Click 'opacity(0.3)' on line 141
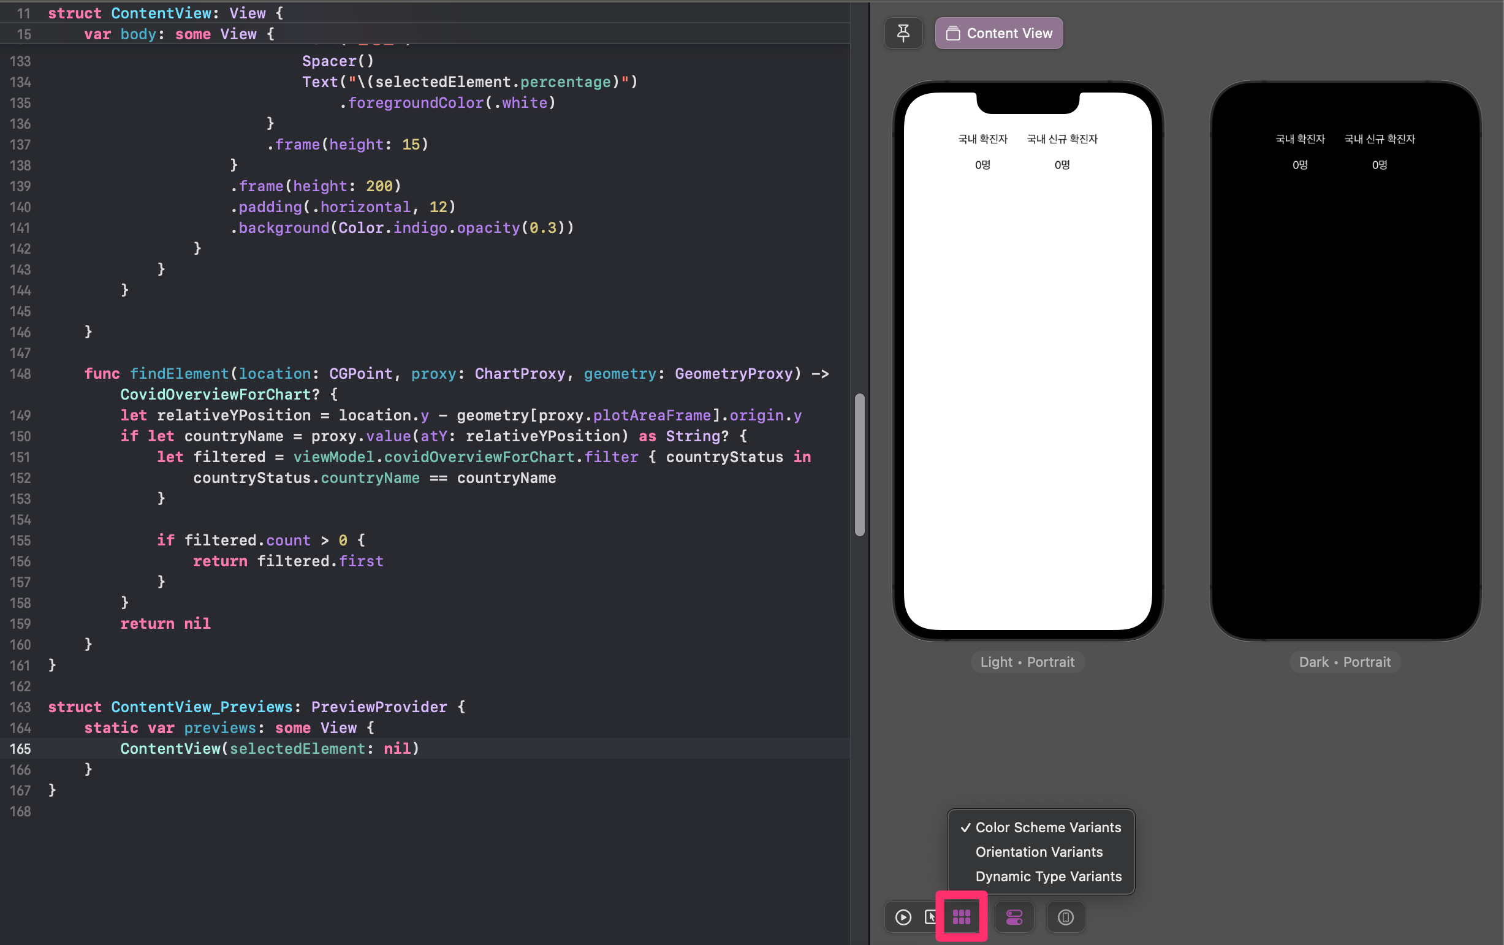 (511, 228)
